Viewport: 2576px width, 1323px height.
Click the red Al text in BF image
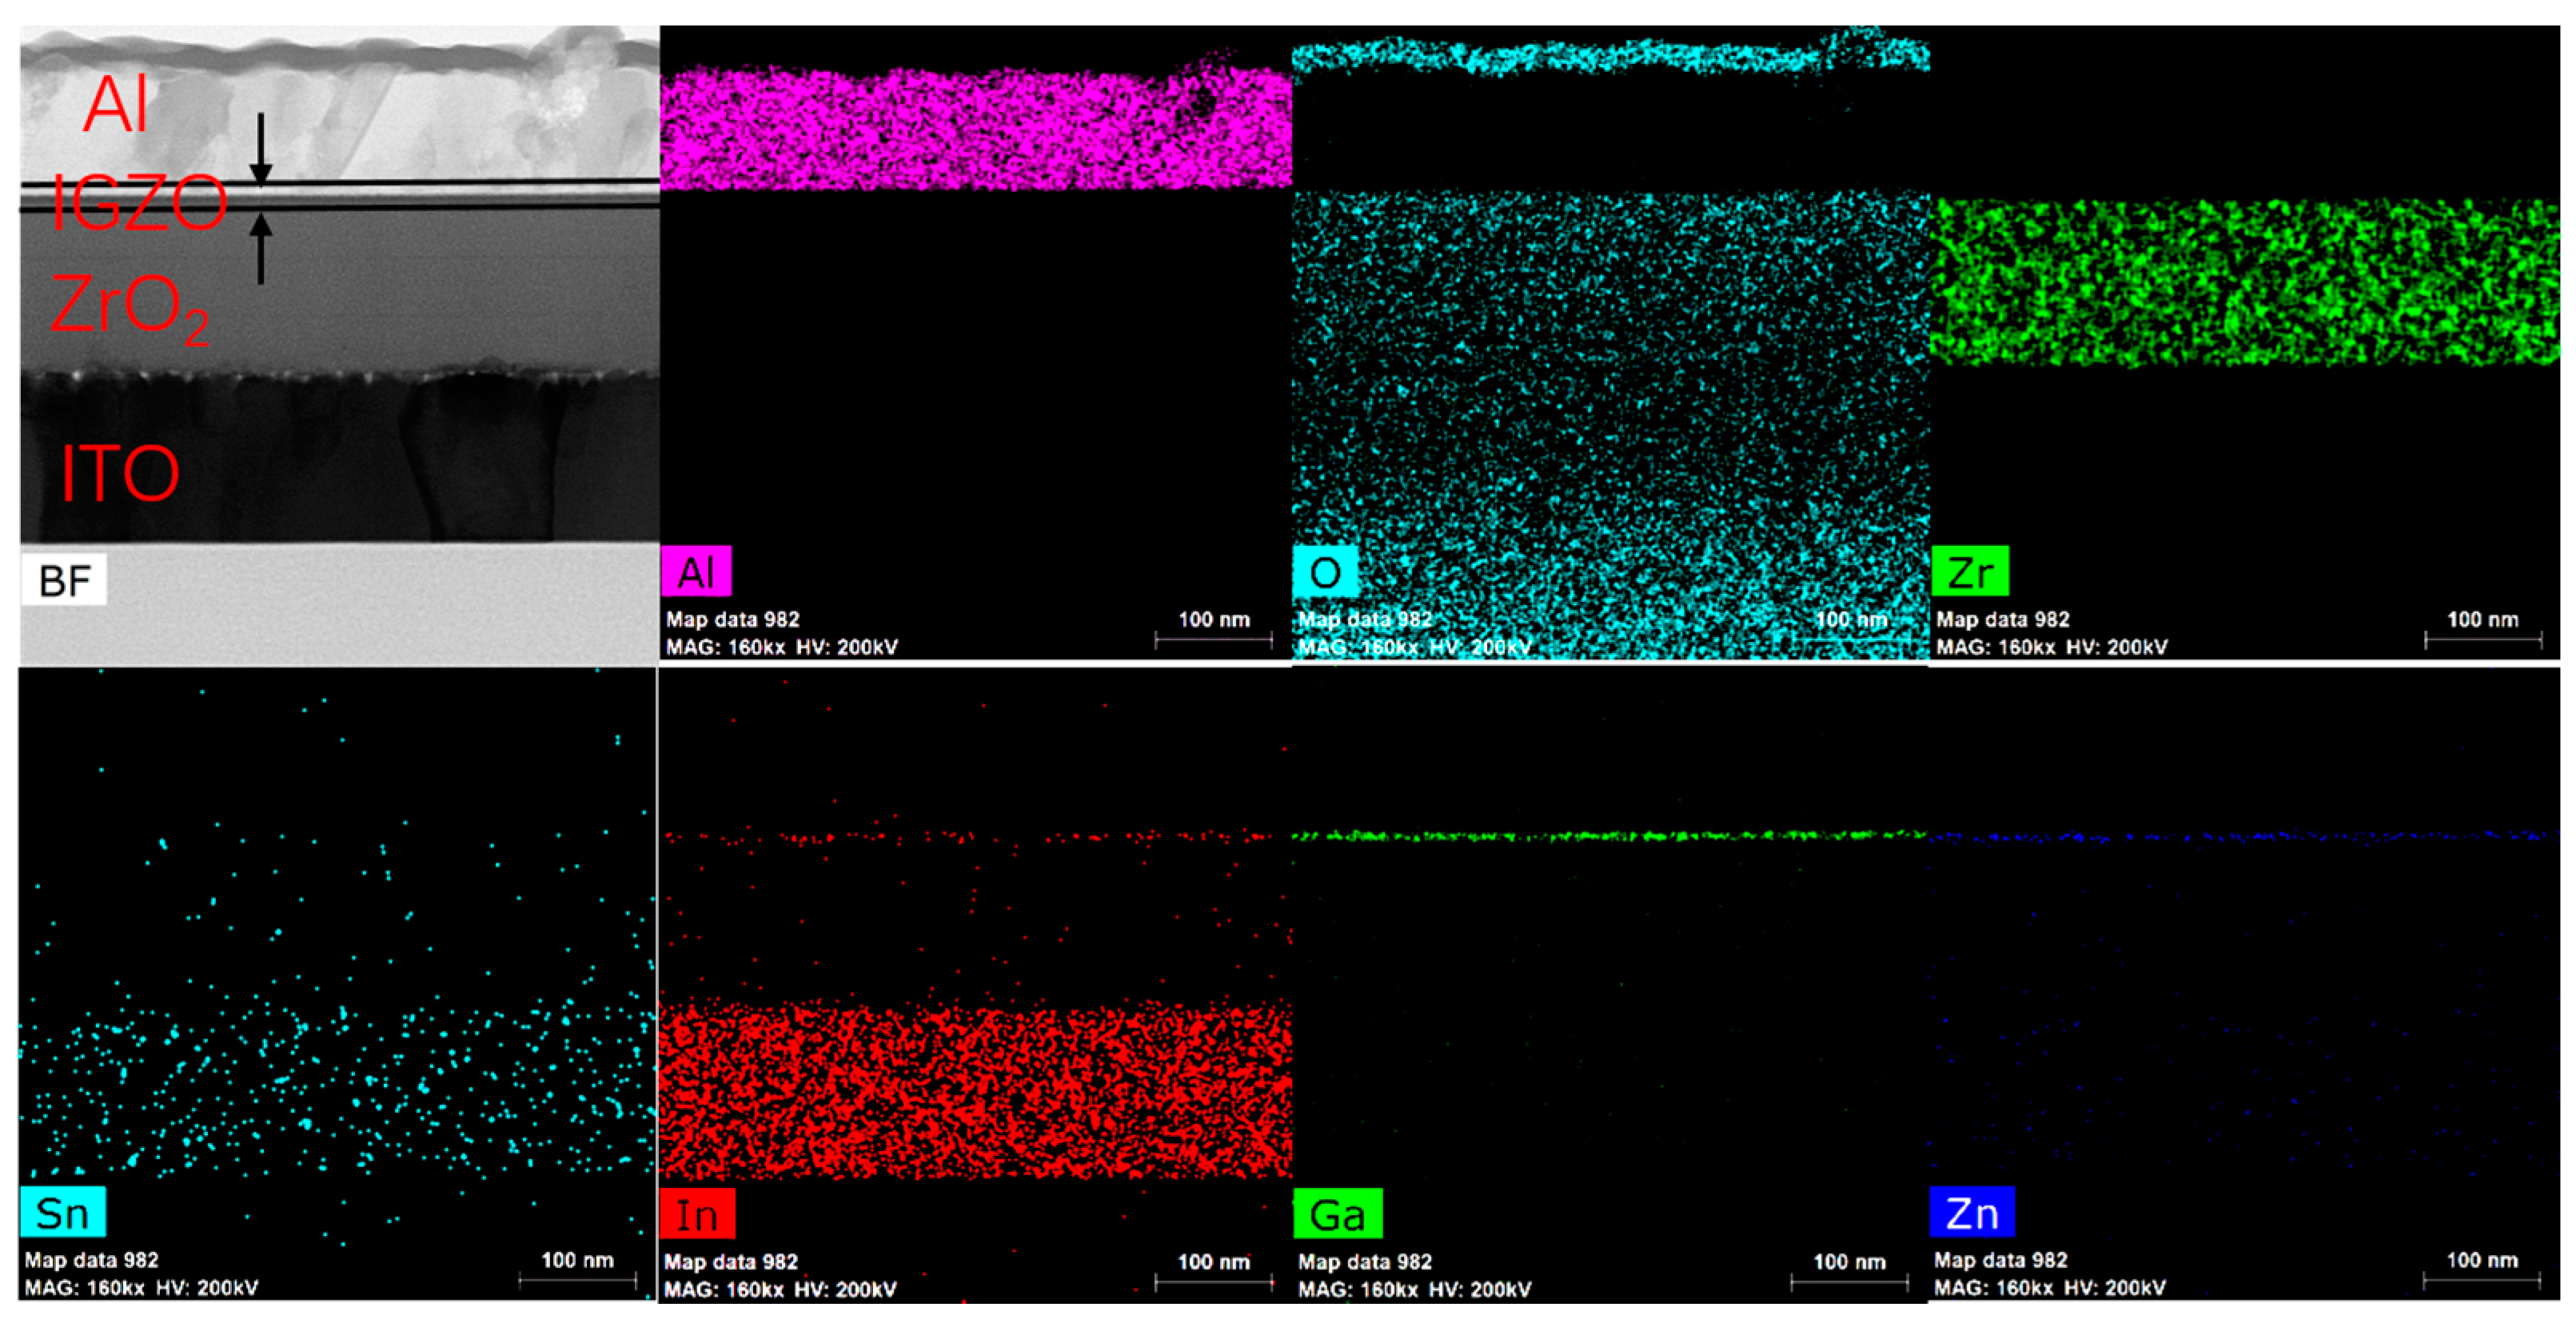pos(116,103)
